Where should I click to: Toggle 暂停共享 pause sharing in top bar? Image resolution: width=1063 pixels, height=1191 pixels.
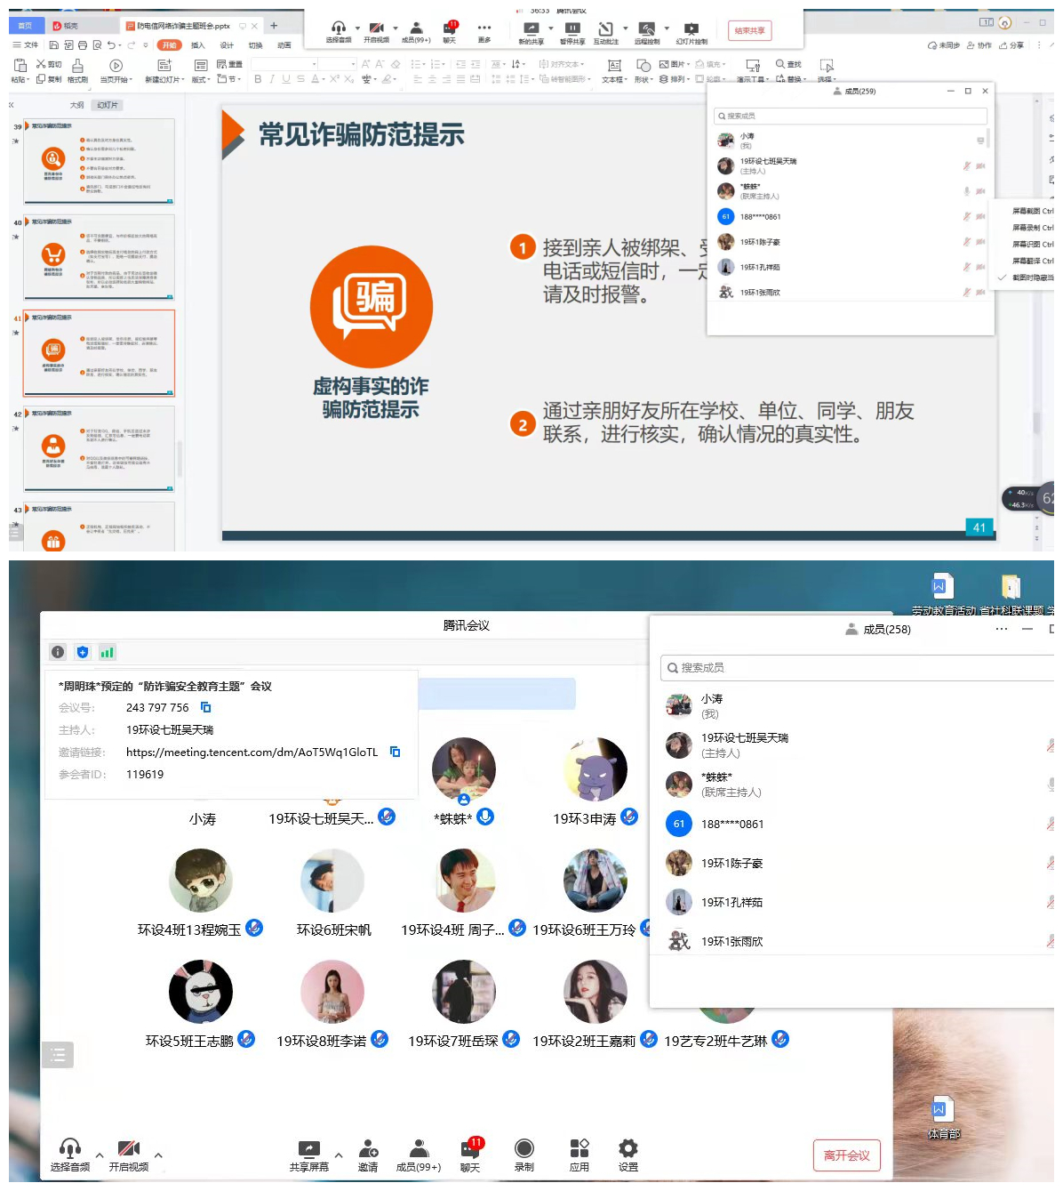point(572,29)
